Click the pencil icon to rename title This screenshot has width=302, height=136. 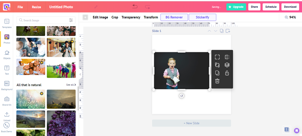(96, 7)
